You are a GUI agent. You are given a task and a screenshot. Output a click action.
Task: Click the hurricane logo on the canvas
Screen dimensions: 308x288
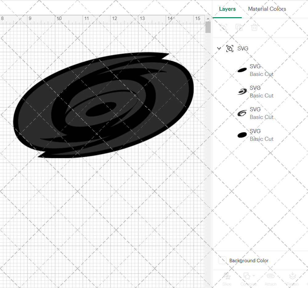pos(103,105)
